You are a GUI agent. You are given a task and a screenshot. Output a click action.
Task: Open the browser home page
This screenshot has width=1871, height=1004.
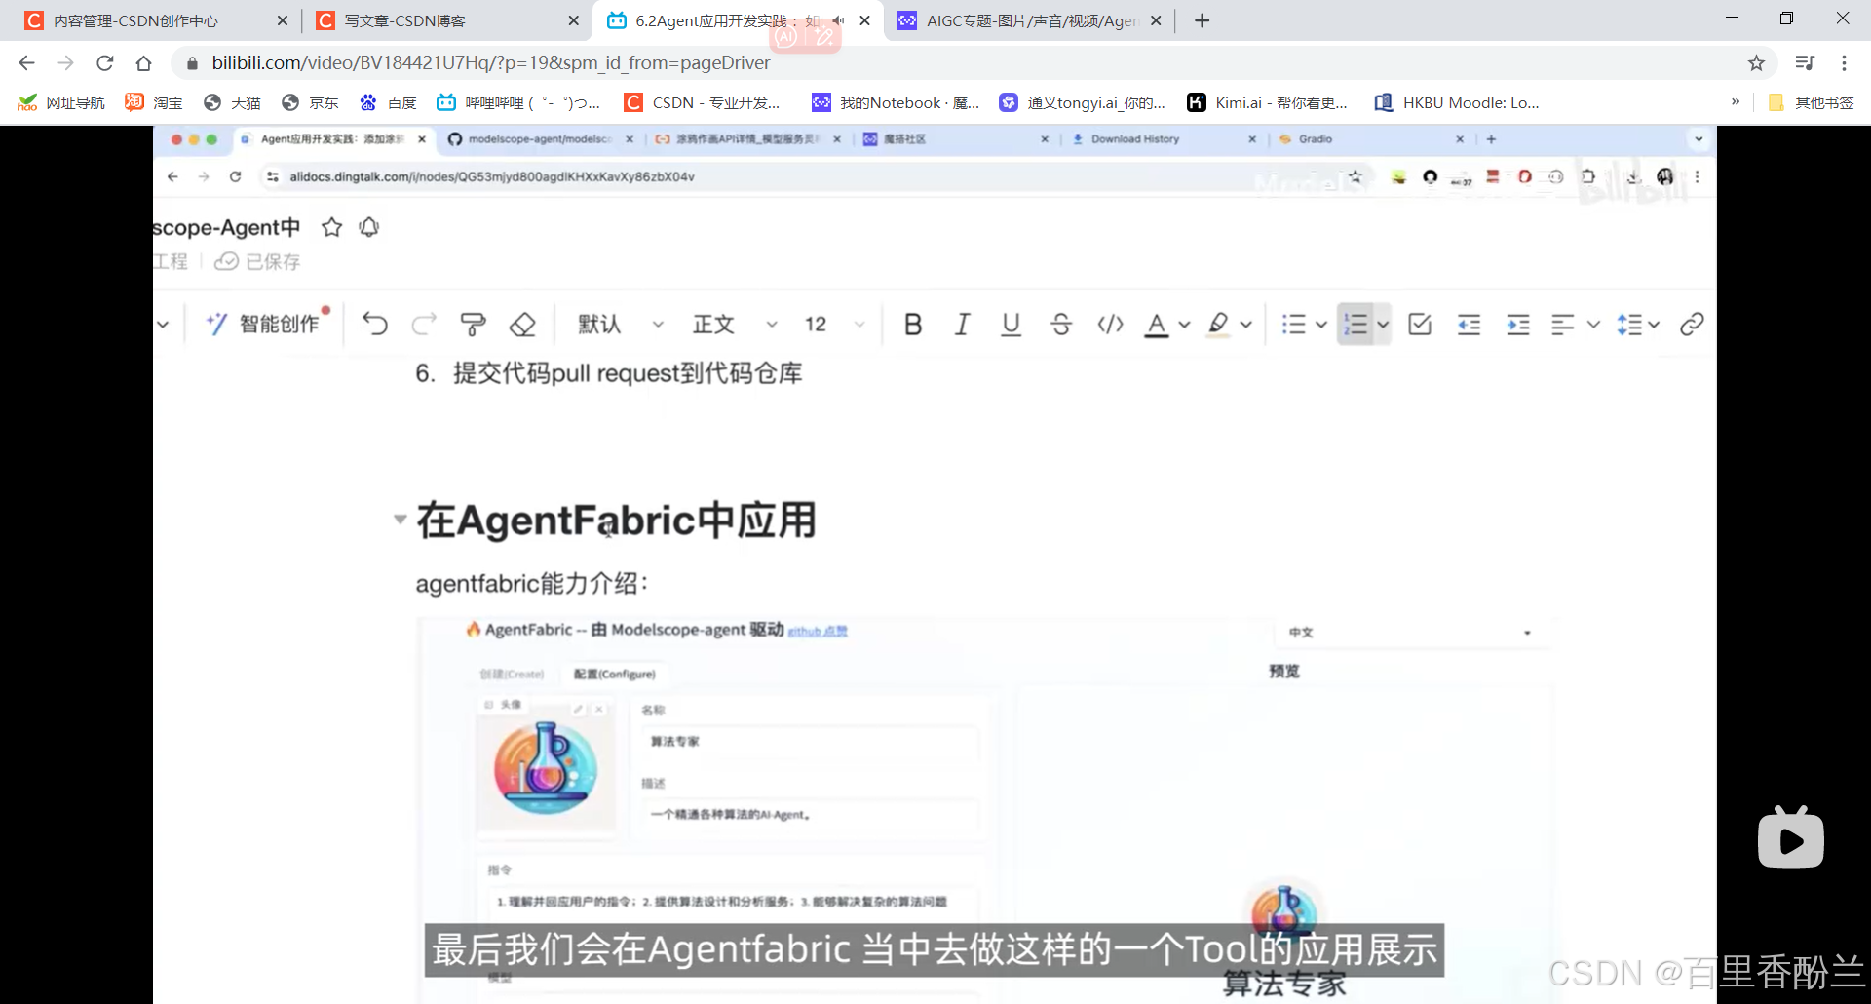[x=144, y=63]
